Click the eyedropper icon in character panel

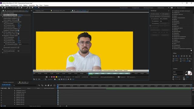point(186,72)
